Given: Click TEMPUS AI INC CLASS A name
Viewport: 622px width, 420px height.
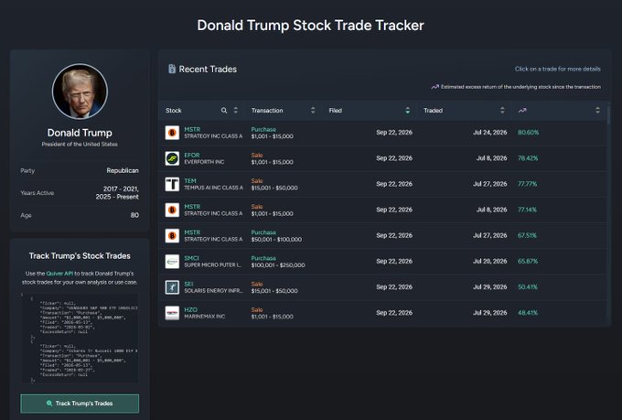Looking at the screenshot, I should tap(213, 188).
